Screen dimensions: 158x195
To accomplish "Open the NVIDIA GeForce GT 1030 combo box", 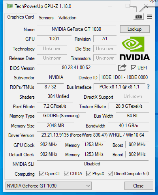I will (49, 186).
